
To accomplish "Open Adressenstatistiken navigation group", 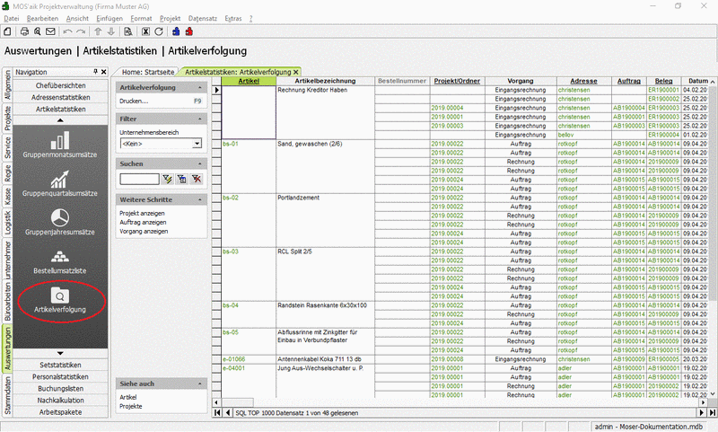I will (x=60, y=97).
